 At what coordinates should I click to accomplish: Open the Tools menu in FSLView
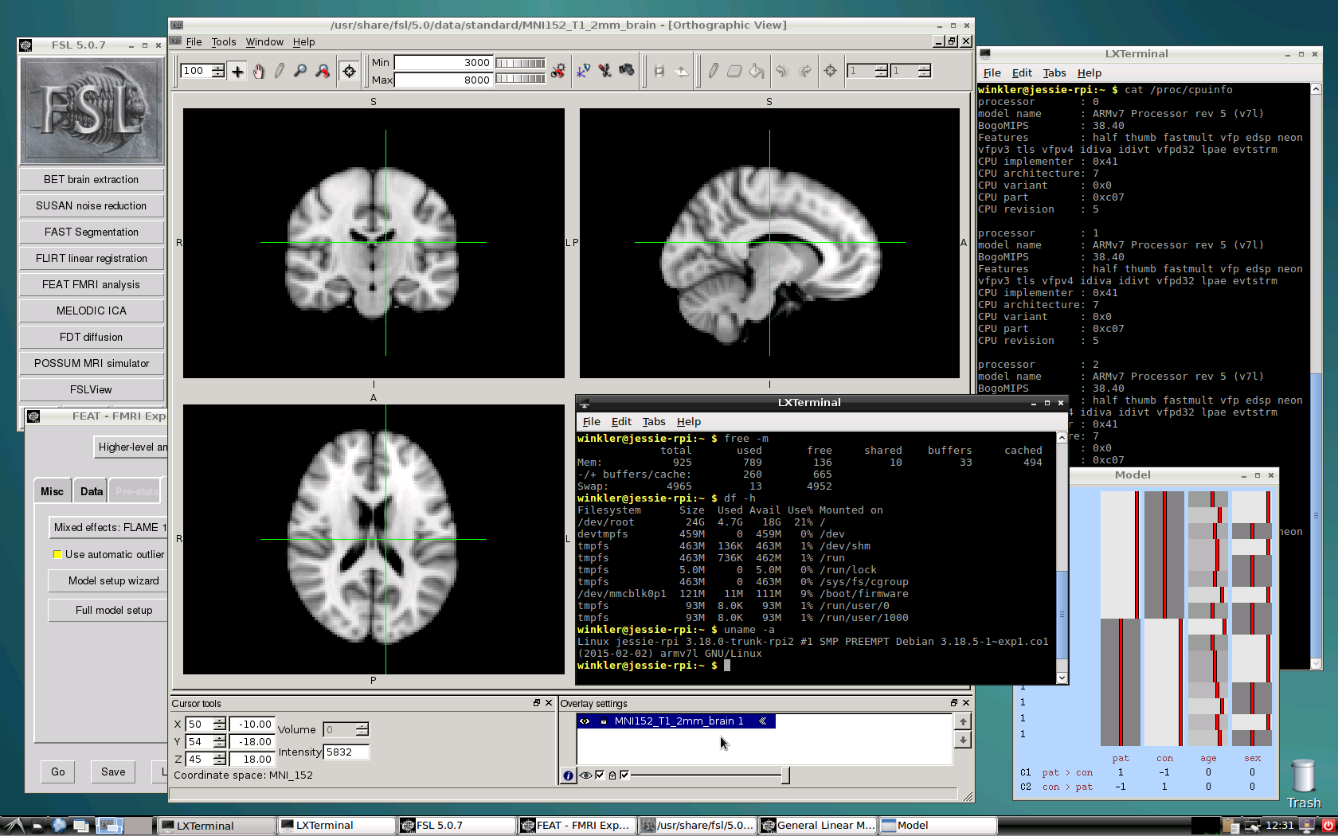click(224, 42)
